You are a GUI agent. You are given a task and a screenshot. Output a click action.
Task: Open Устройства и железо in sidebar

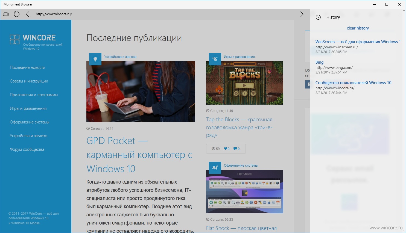point(28,136)
